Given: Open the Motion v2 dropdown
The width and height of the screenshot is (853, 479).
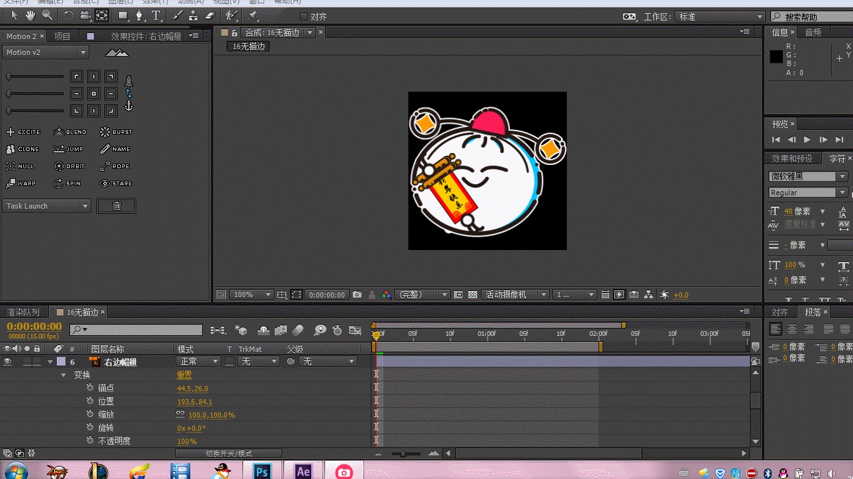Looking at the screenshot, I should tap(46, 52).
